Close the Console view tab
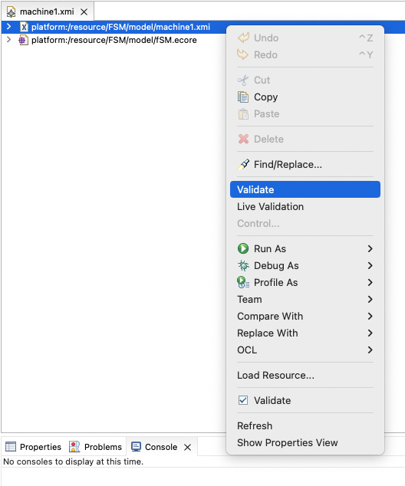 click(x=188, y=447)
